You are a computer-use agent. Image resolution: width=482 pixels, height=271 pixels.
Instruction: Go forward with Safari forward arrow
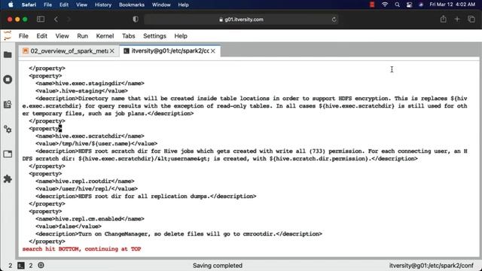point(69,19)
